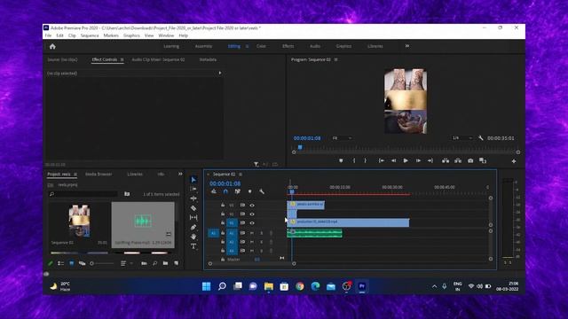Go to In point
The height and width of the screenshot is (319, 568).
click(x=381, y=160)
